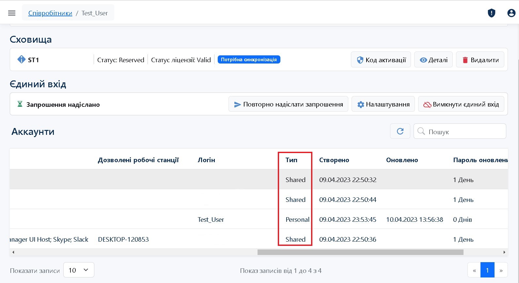The height and width of the screenshot is (283, 519).
Task: Sort by the Створено column header
Action: 334,160
